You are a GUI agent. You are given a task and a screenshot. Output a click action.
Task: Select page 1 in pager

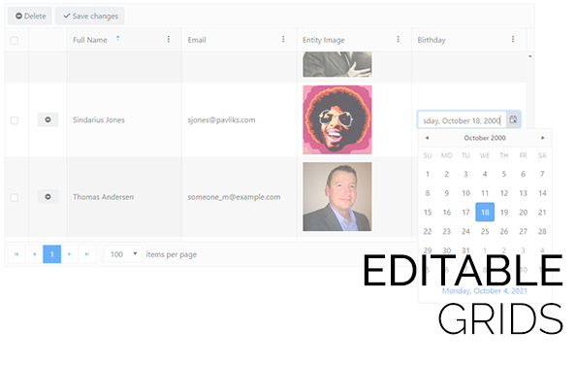pos(51,254)
